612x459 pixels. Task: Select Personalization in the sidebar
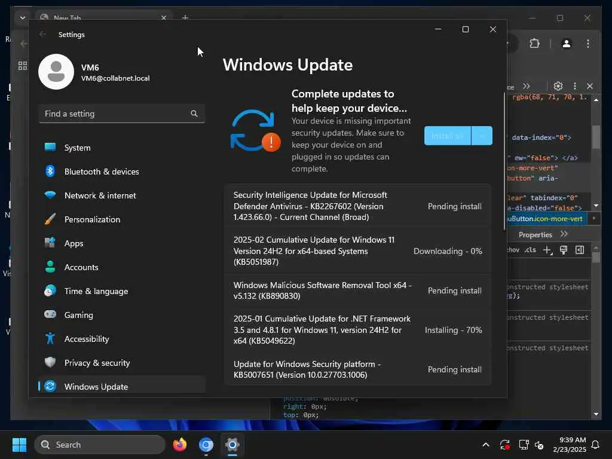pyautogui.click(x=122, y=219)
